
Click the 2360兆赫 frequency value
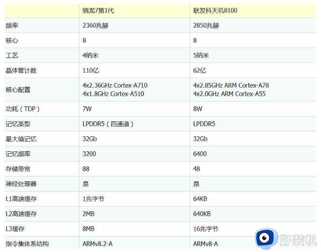tap(95, 26)
